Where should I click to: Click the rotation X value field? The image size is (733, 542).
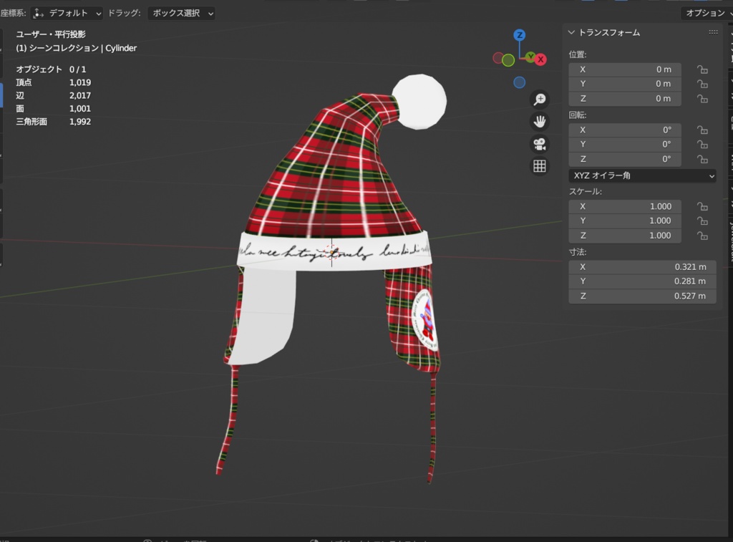[x=624, y=130]
